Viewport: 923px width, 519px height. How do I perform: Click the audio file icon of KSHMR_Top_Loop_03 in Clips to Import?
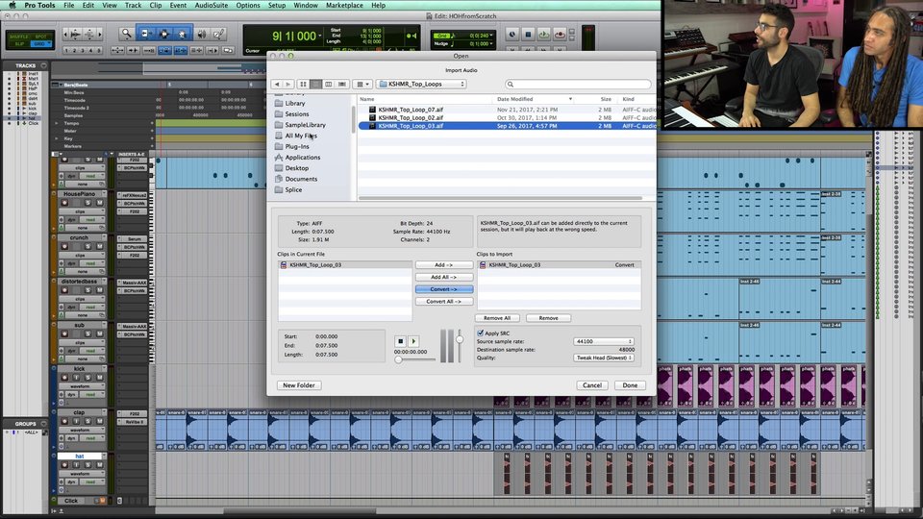coord(483,265)
